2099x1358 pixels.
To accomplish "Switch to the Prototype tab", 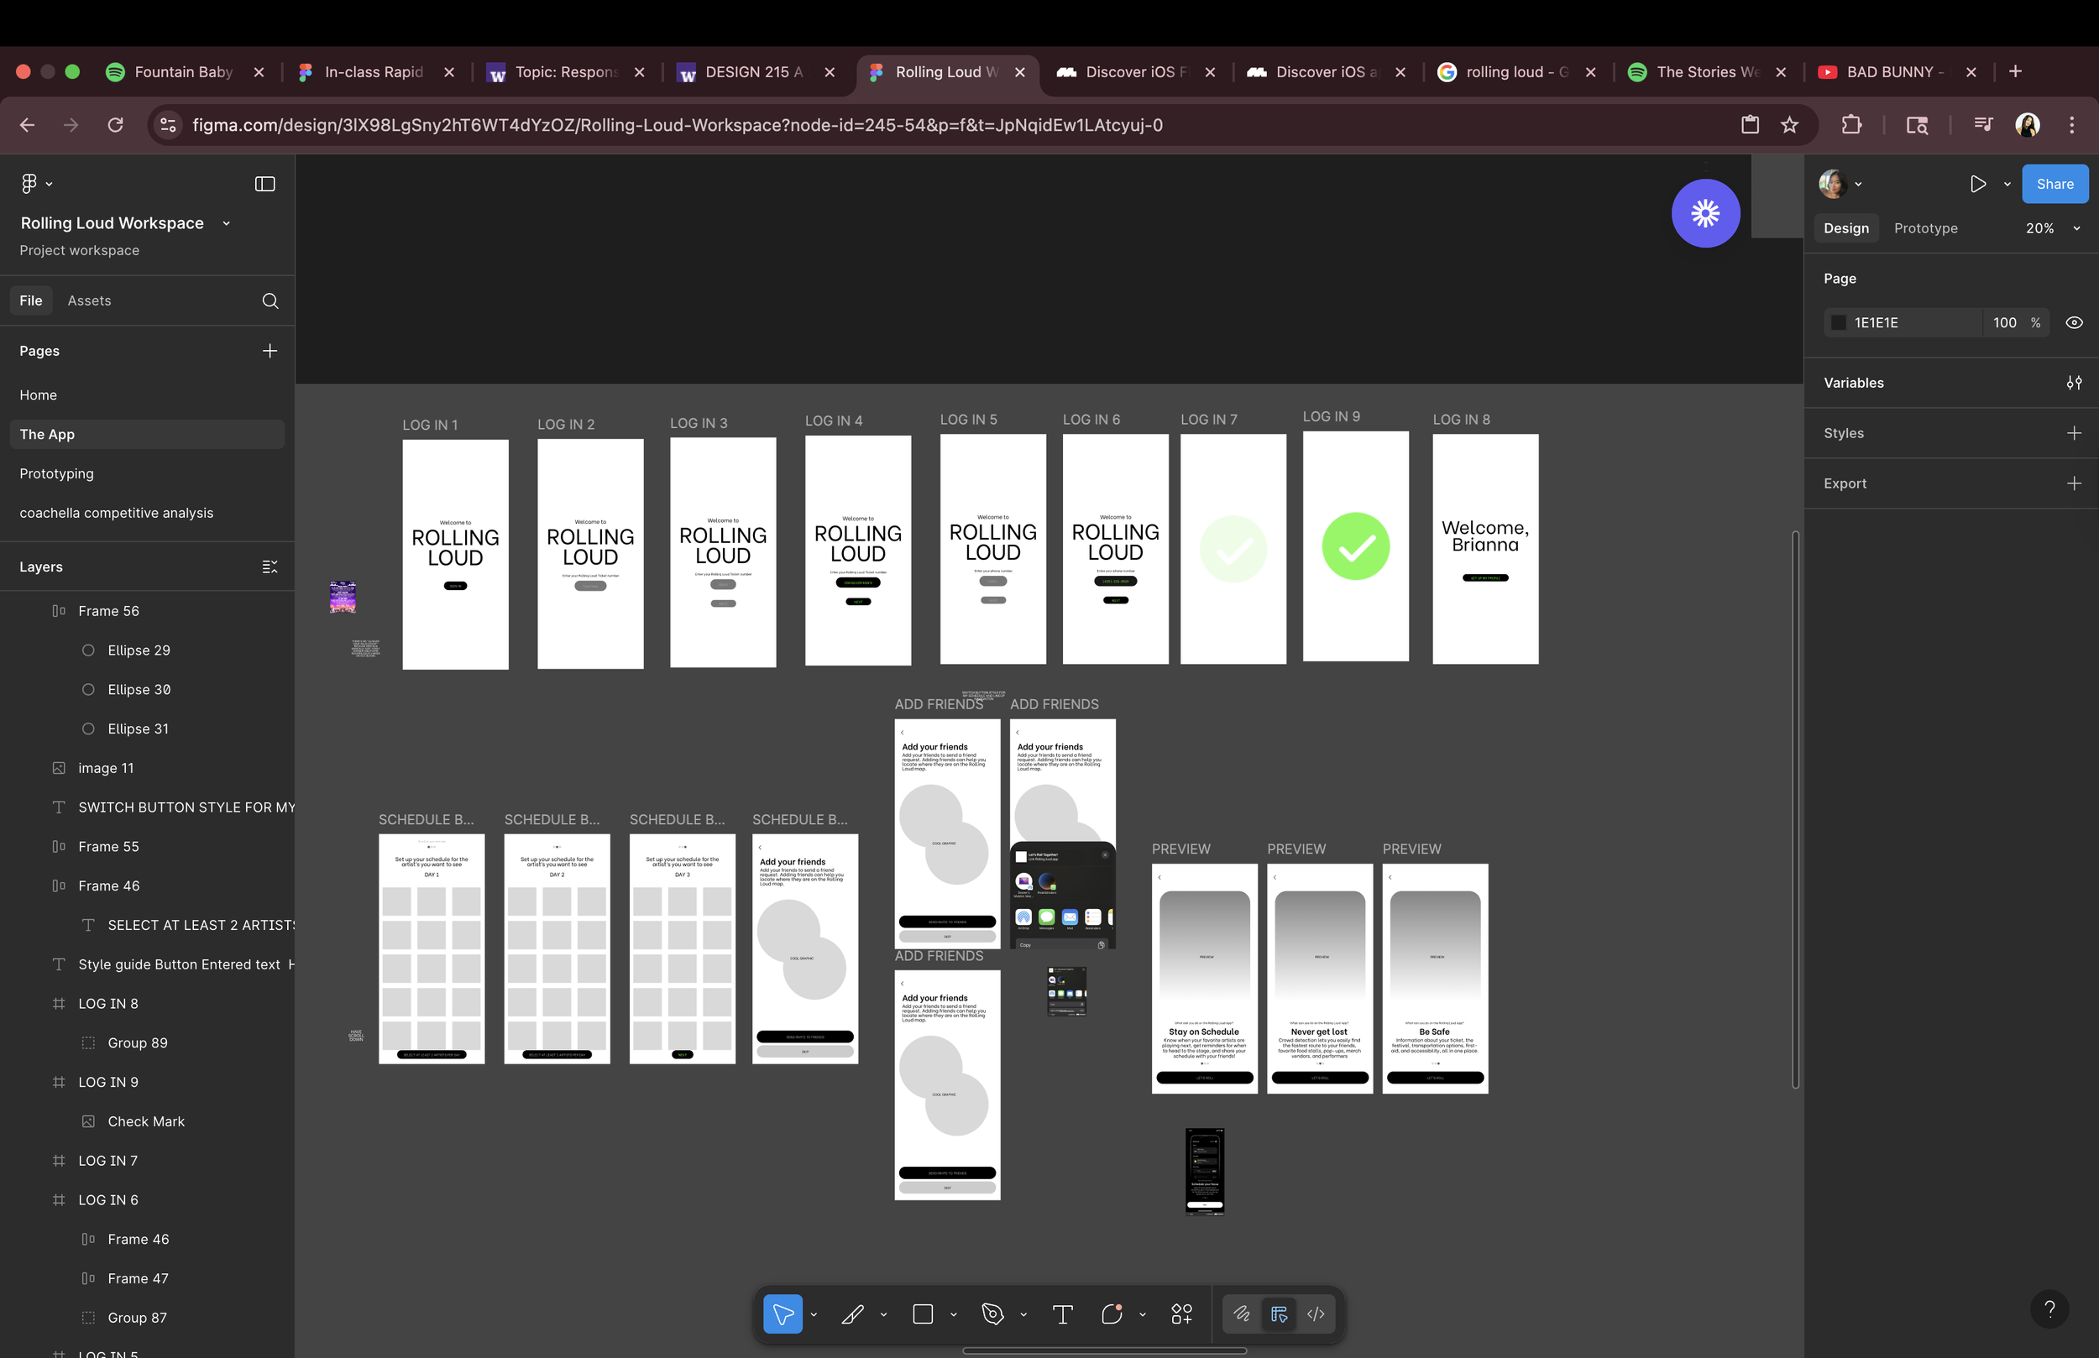I will 1925,228.
